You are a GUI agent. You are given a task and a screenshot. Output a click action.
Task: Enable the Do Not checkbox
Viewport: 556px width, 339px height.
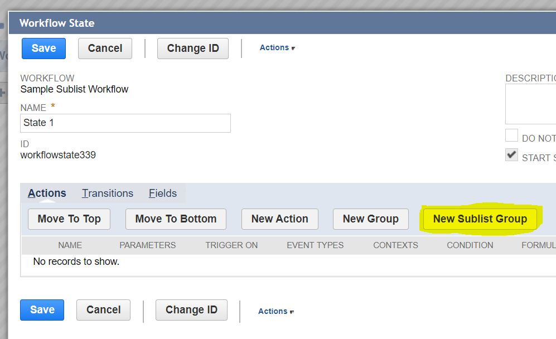[x=511, y=135]
